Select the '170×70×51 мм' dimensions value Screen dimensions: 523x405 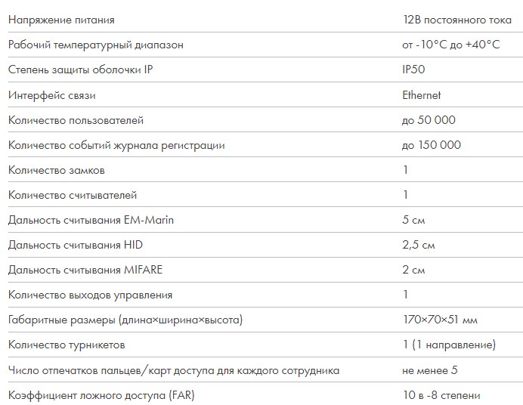[441, 320]
